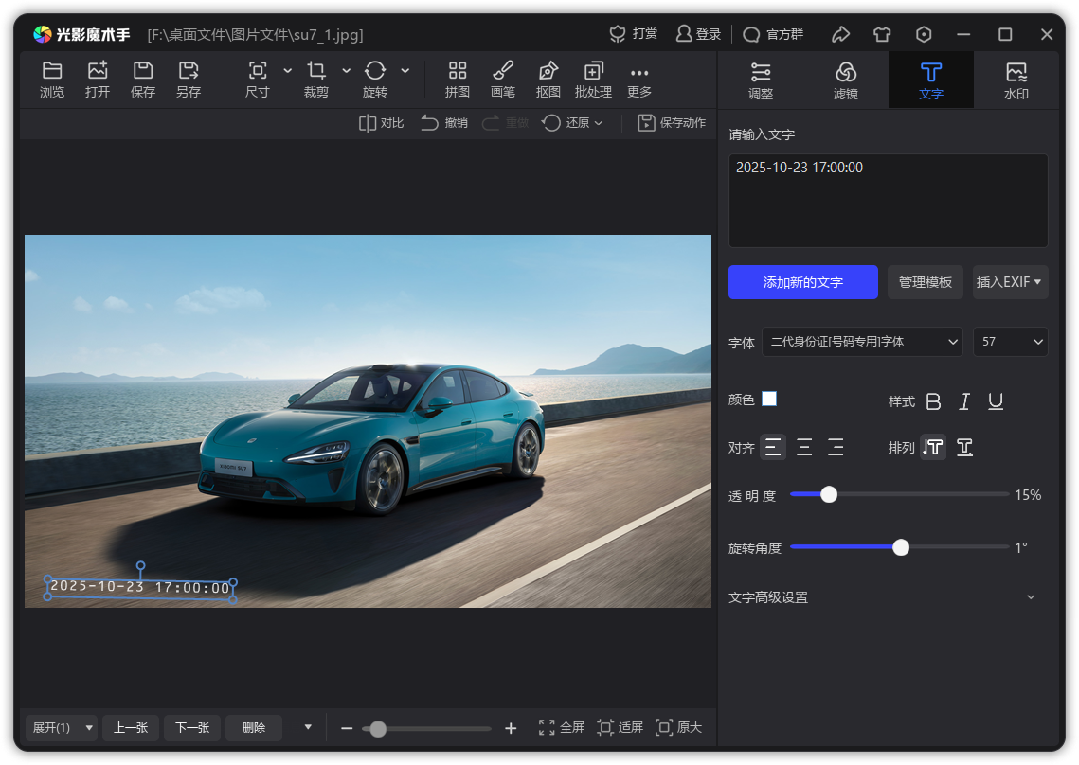Screen dimensions: 1079x765
Task: Click the 保存 save icon
Action: click(143, 80)
